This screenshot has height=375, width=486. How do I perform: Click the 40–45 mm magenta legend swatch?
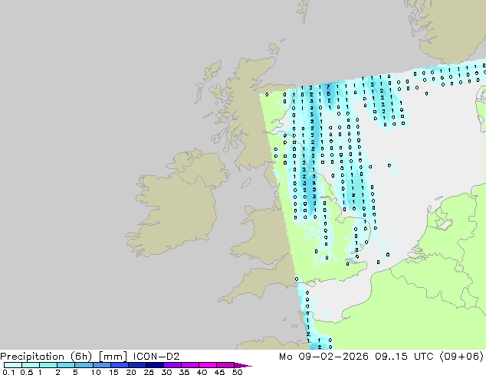click(x=208, y=365)
